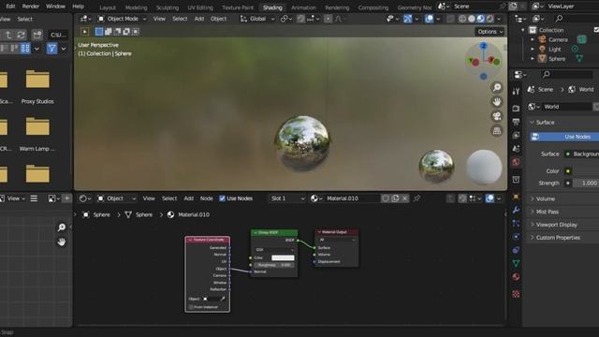Unlink Material.010 with the X icon

[405, 198]
